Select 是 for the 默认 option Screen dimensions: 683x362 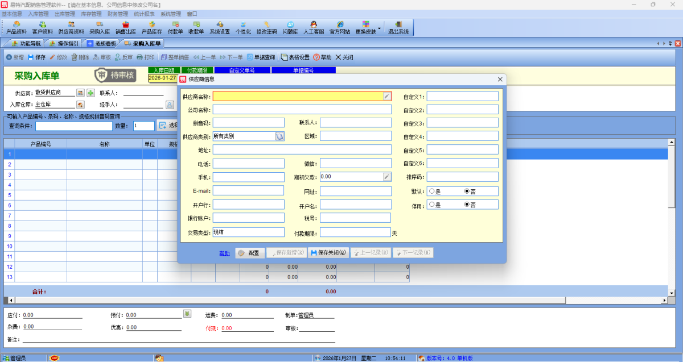[432, 192]
